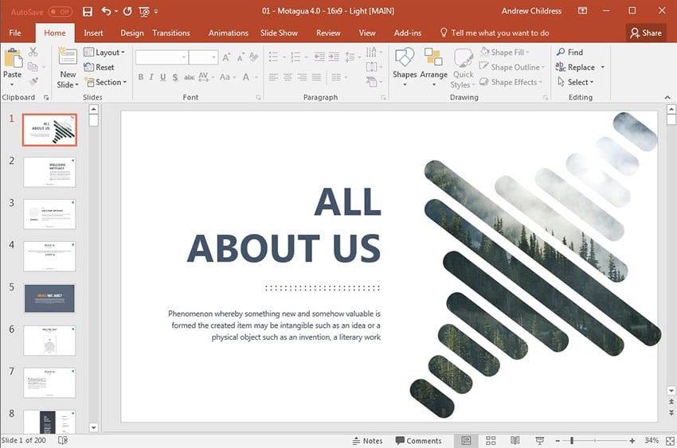The width and height of the screenshot is (677, 448).
Task: Switch to the Insert tab
Action: 93,33
